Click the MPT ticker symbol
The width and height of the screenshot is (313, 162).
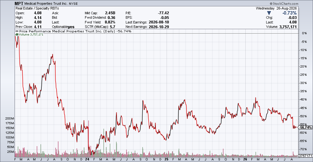pyautogui.click(x=19, y=3)
